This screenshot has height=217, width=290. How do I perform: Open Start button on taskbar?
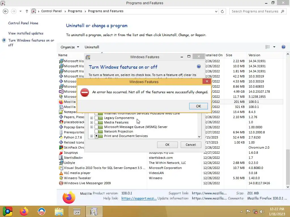pos(8,211)
